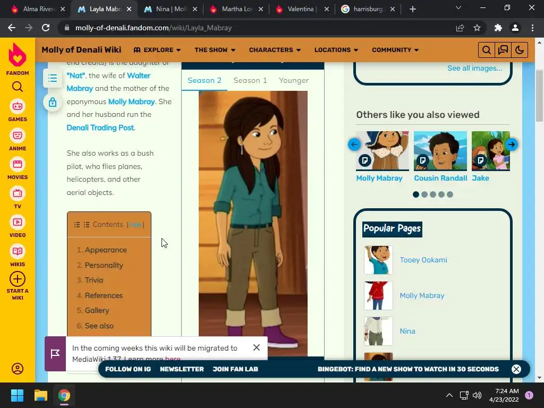
Task: Expand the Locations dropdown menu
Action: [x=336, y=50]
